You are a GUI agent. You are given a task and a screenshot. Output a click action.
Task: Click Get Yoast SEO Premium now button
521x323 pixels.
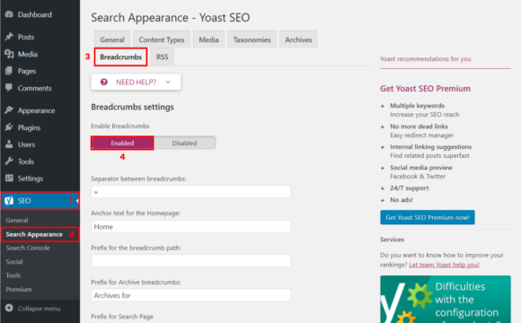click(x=428, y=217)
